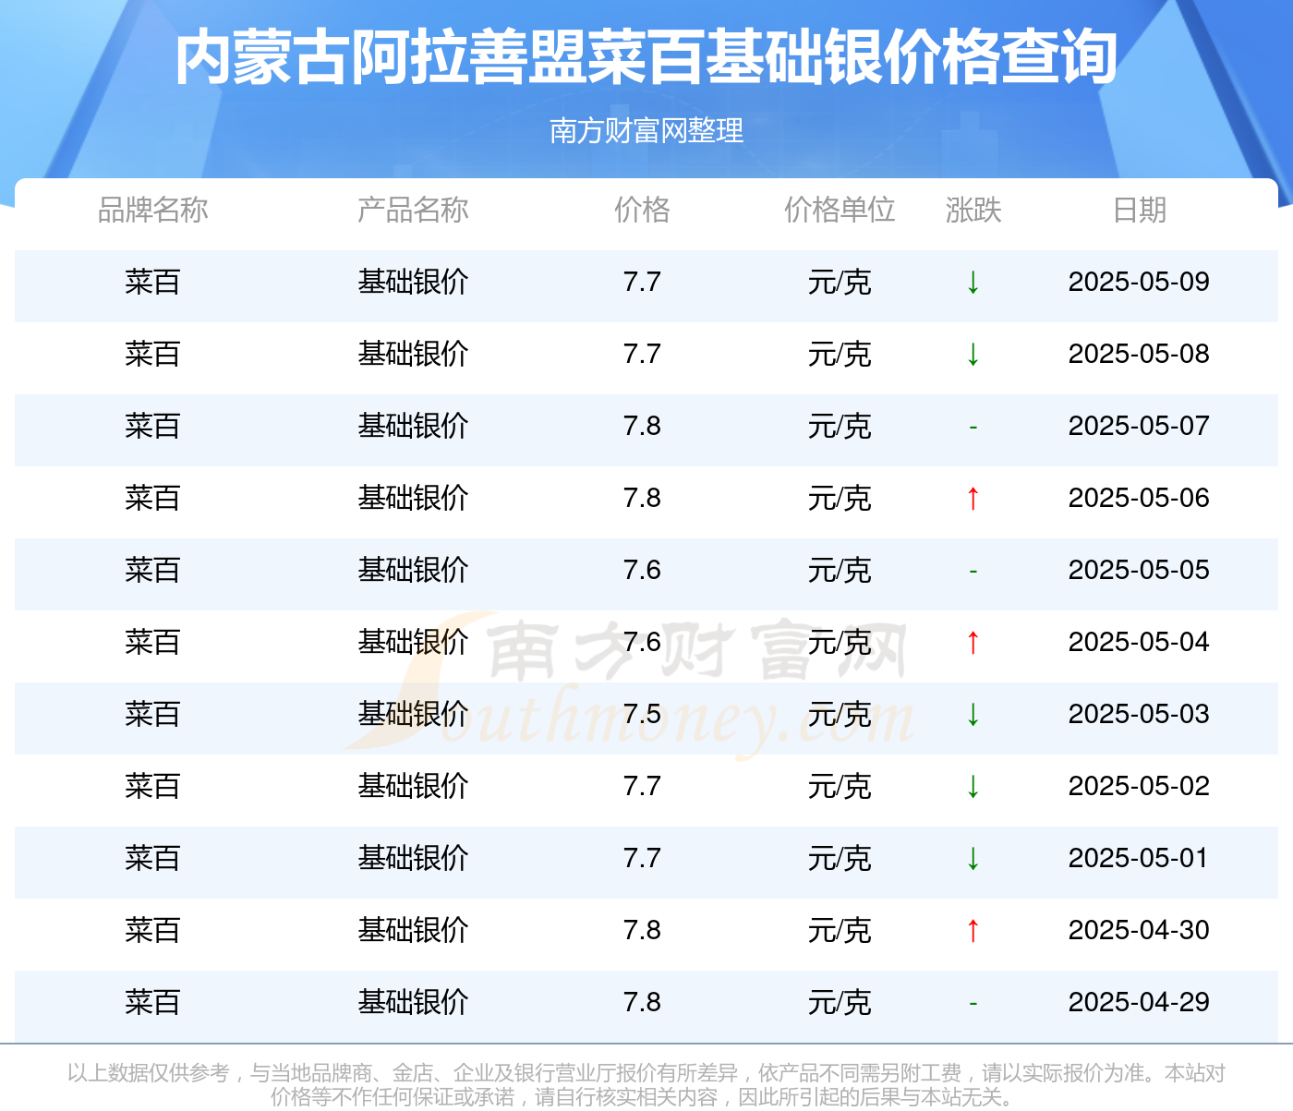Select the date 2025-05-01
This screenshot has height=1111, width=1293.
[x=1139, y=858]
